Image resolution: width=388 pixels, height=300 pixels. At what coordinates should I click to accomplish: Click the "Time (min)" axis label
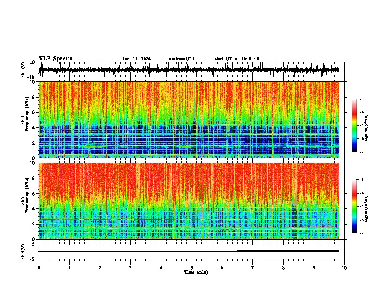pyautogui.click(x=196, y=272)
